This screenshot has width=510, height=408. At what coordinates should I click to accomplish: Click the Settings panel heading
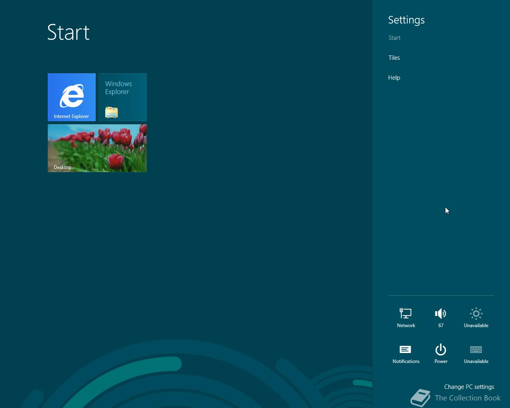406,20
